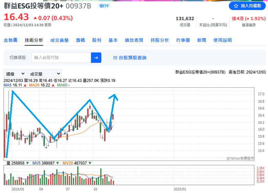Focus the 輸入台股代號 input field
The width and height of the screenshot is (268, 193).
(x=61, y=58)
